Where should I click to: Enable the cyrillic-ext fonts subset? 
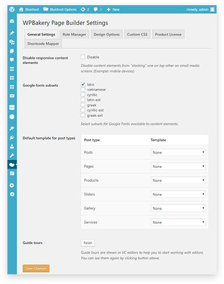click(x=83, y=110)
